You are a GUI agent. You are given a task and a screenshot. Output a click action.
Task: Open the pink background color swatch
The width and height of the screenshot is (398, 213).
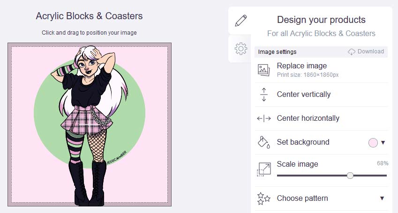pos(373,143)
